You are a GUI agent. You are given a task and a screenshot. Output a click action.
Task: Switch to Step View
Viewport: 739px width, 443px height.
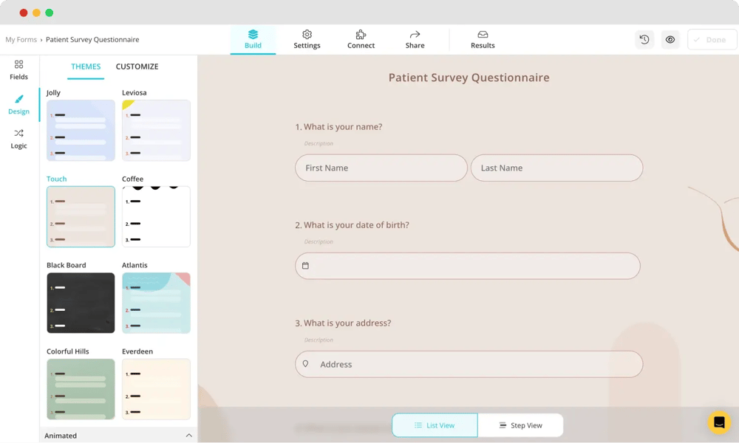coord(520,425)
